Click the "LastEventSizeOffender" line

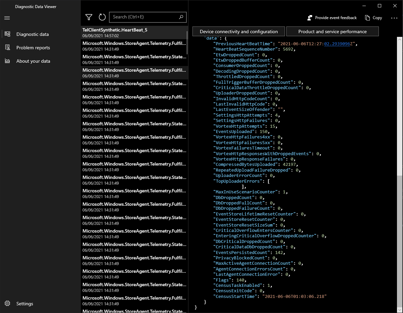(249, 110)
